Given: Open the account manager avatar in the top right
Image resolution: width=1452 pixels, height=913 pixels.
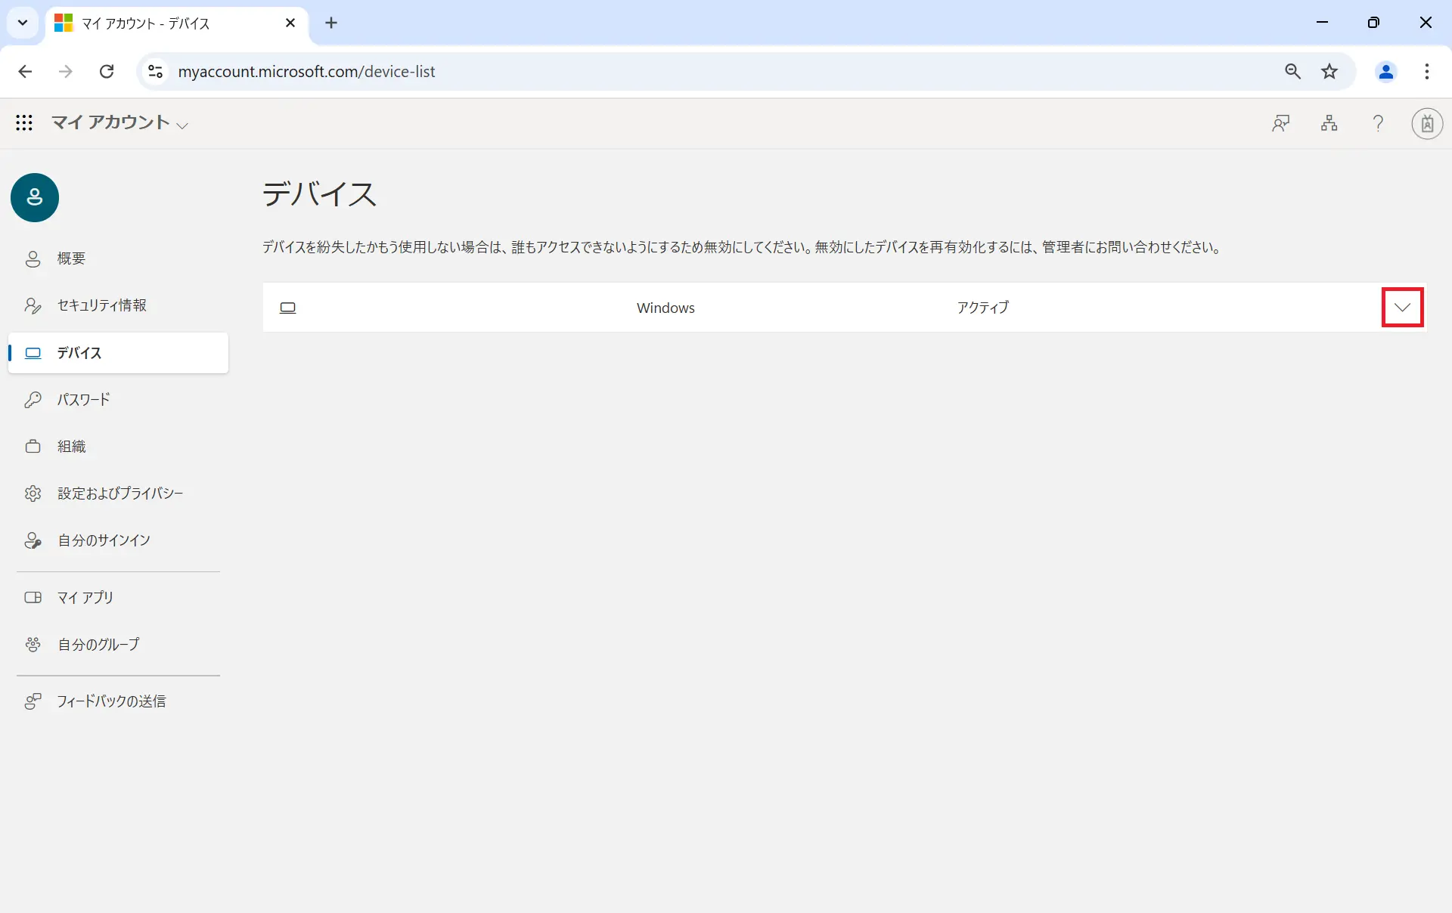Looking at the screenshot, I should point(1426,123).
